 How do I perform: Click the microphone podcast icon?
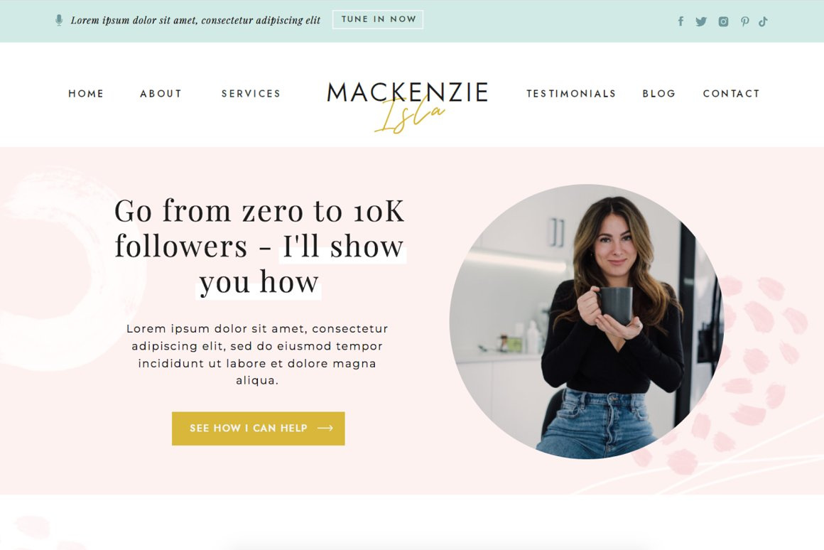(59, 20)
